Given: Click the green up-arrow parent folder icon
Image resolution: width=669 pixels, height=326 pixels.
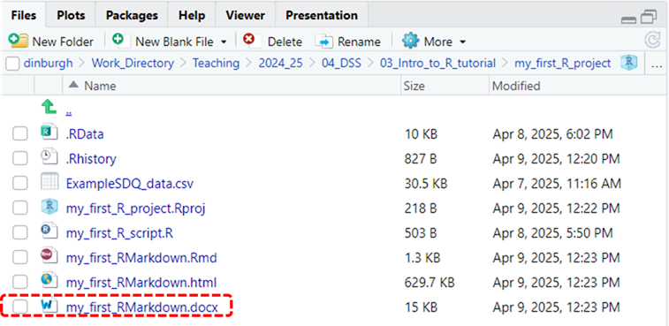Looking at the screenshot, I should pyautogui.click(x=49, y=107).
